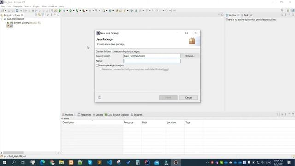
Task: Click Cancel in New Java Package dialog
Action: (x=189, y=97)
